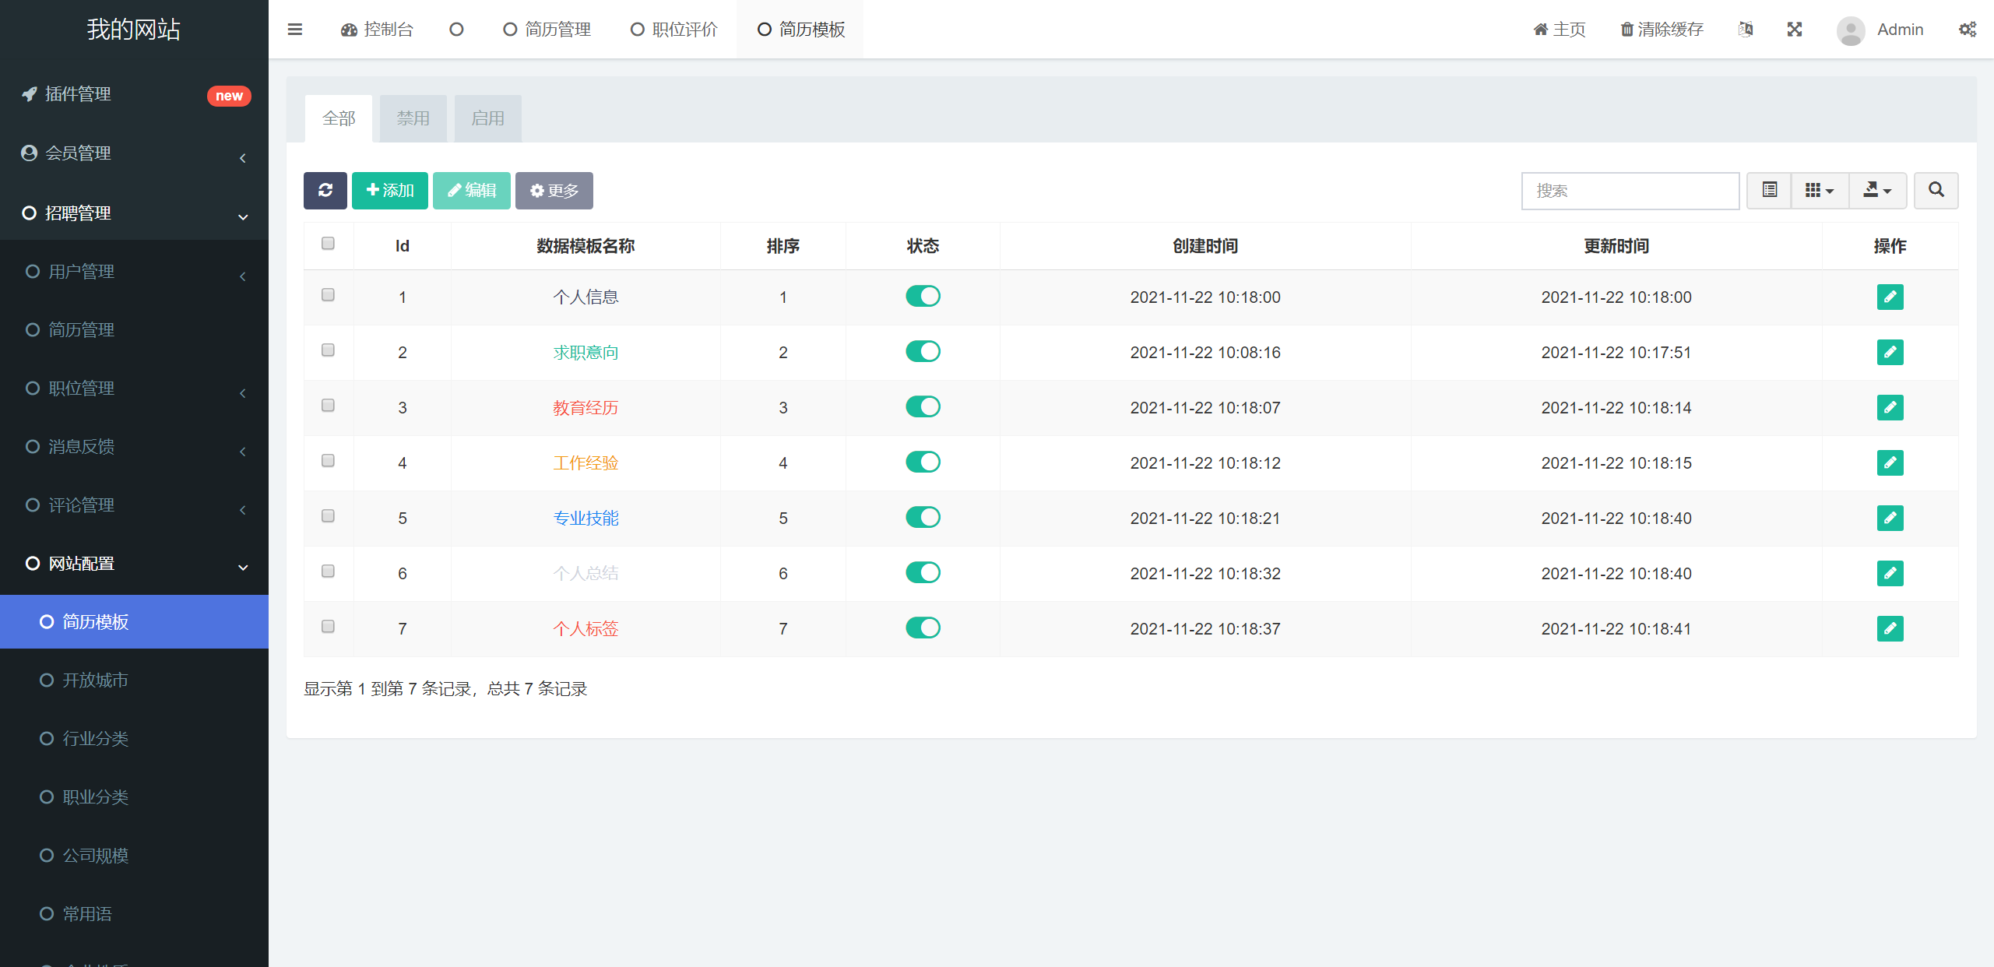Edit row 工作经验 with pencil icon
This screenshot has height=967, width=1994.
click(x=1890, y=462)
